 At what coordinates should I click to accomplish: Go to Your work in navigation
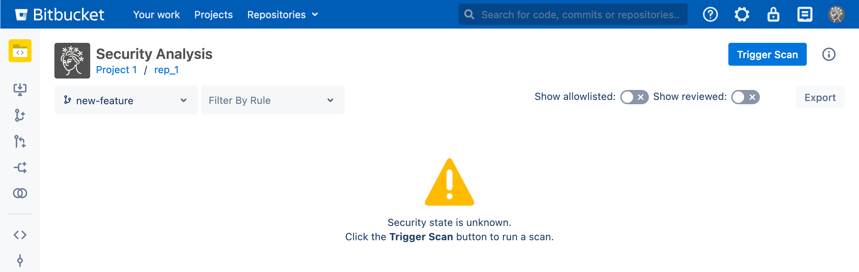[x=156, y=15]
